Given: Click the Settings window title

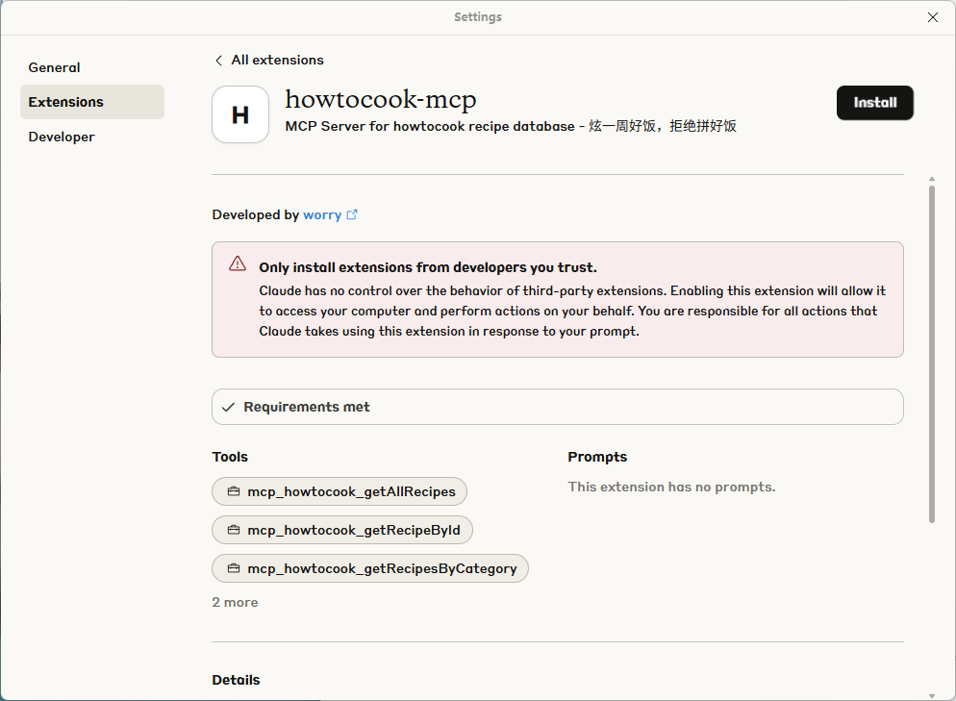Looking at the screenshot, I should click(x=478, y=17).
